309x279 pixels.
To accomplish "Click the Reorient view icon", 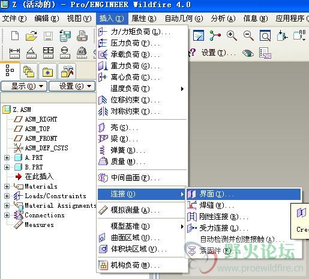I will [282, 36].
